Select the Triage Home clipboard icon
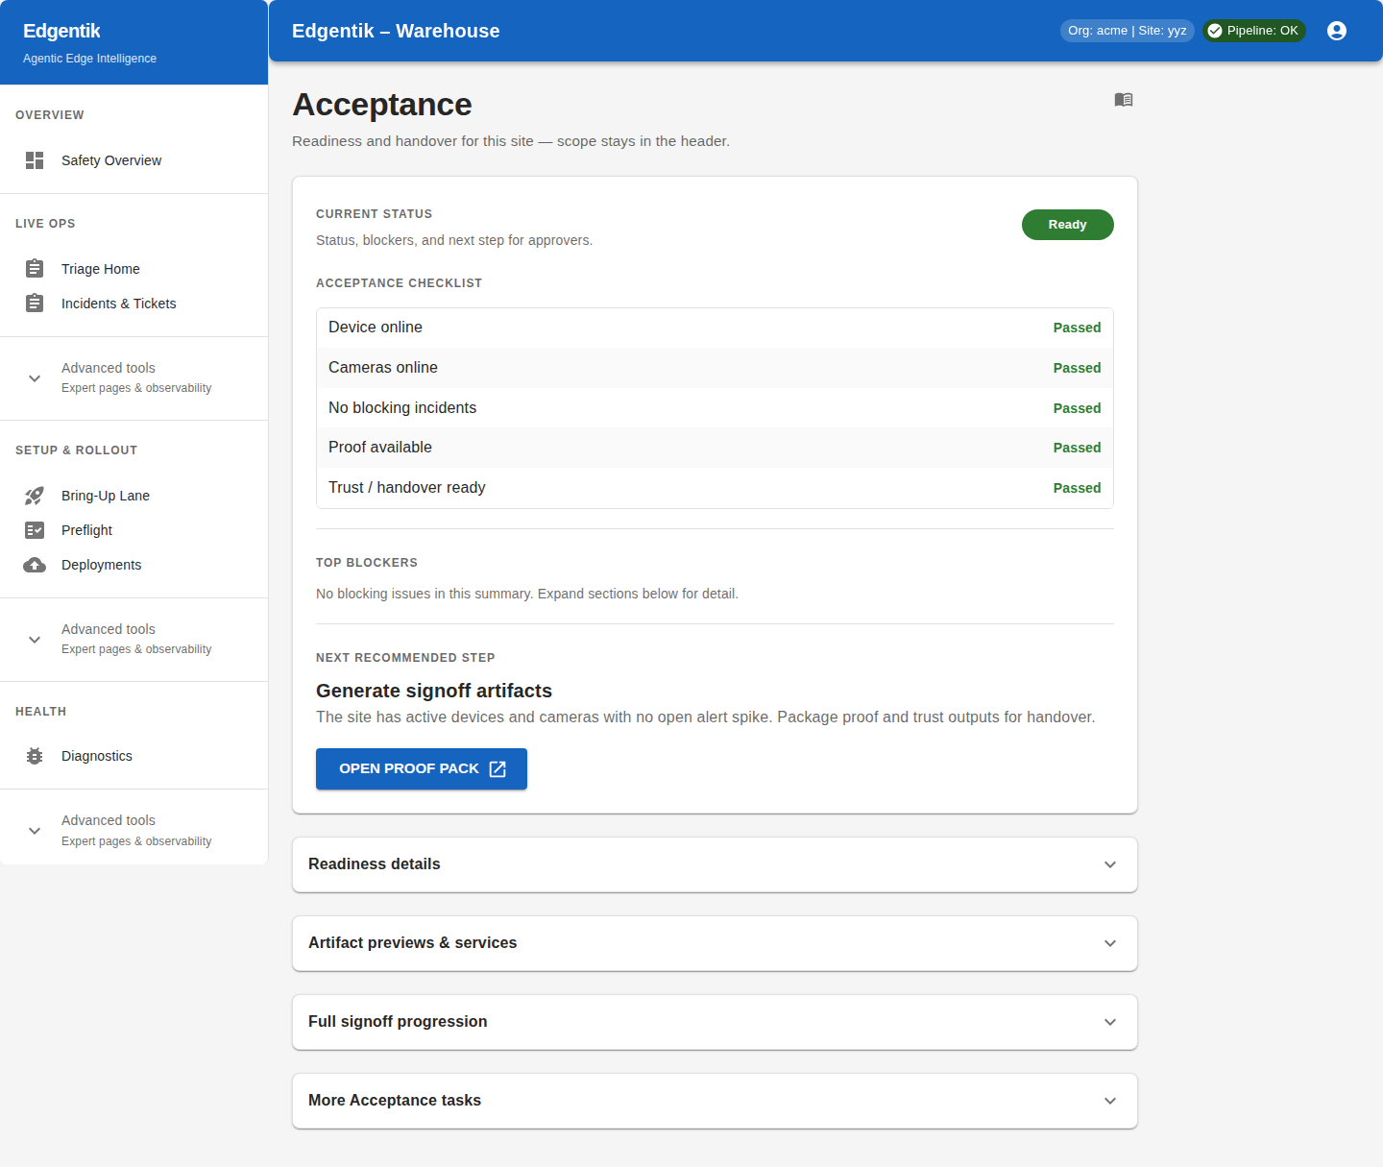 pyautogui.click(x=35, y=269)
